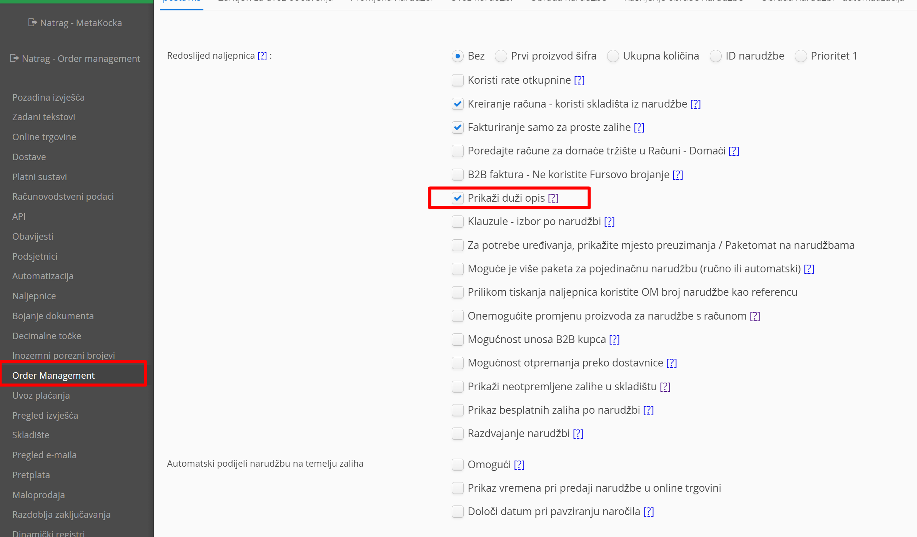Click the Skladište sidebar link

click(31, 435)
